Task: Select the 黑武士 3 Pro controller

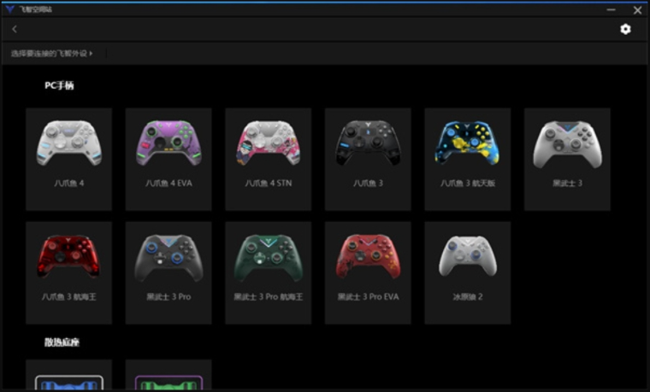Action: 168,272
